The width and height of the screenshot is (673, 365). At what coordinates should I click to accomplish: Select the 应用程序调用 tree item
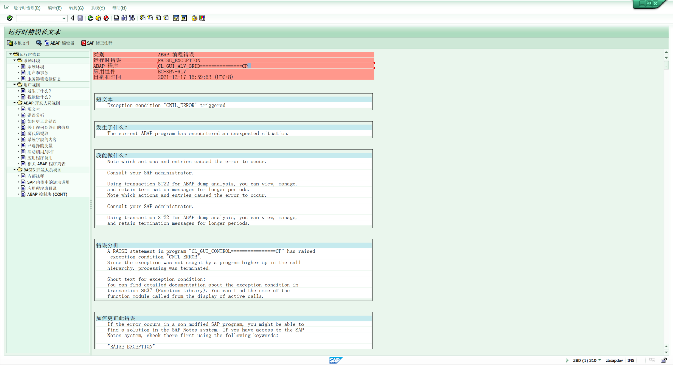40,158
